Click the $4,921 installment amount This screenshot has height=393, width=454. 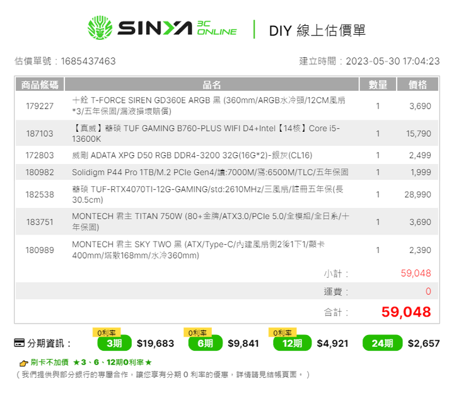click(332, 343)
